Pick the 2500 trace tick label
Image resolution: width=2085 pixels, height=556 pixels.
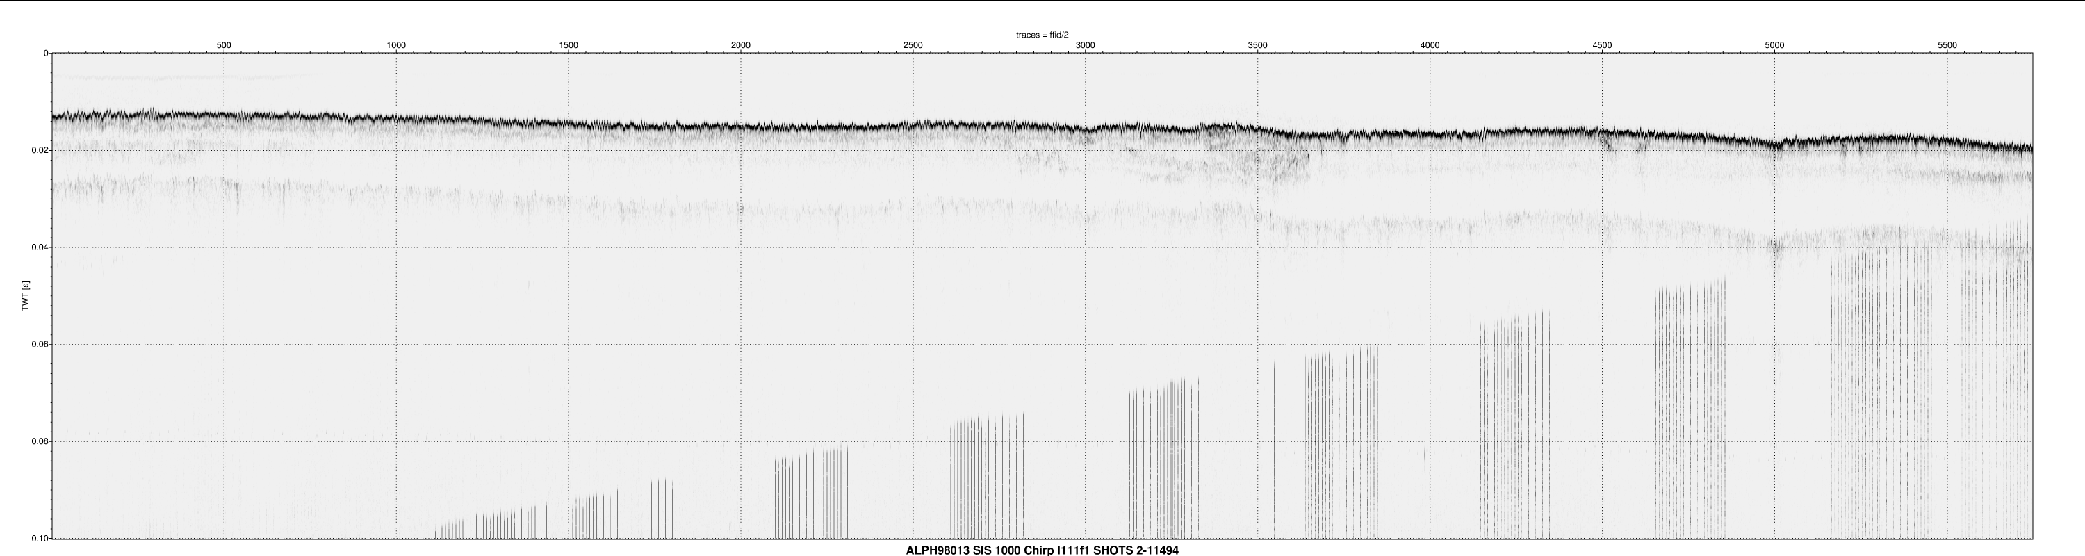click(913, 45)
